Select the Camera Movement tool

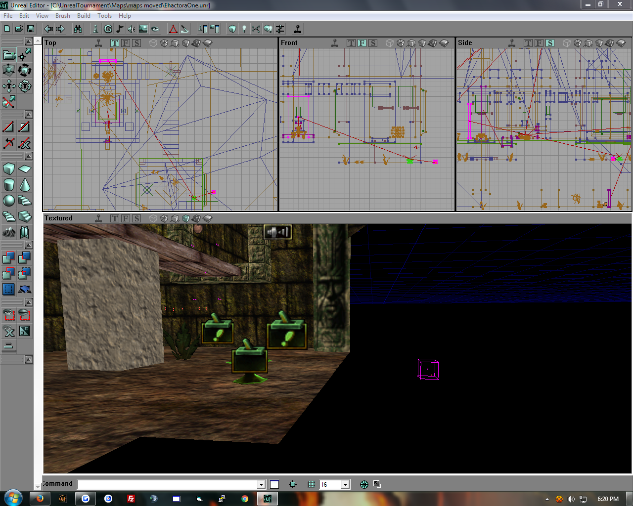click(9, 54)
